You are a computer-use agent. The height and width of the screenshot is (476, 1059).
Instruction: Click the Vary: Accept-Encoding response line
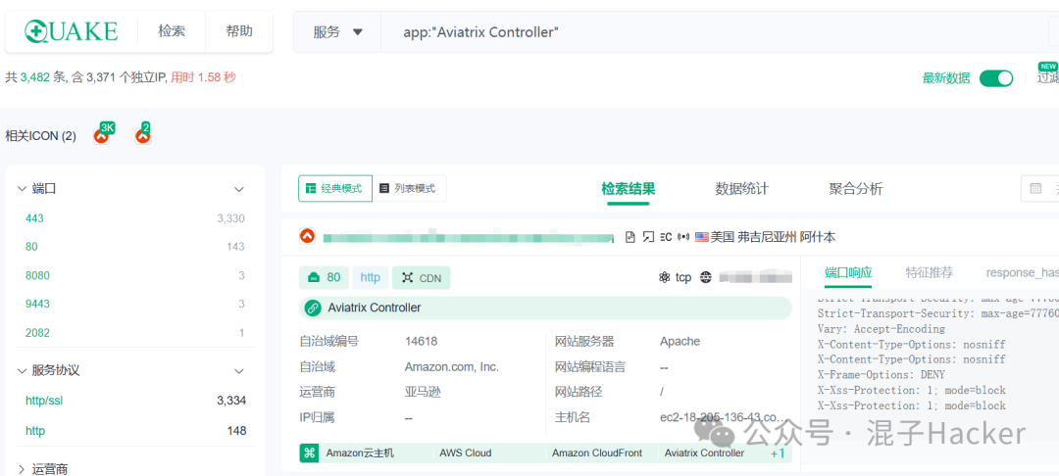(x=882, y=329)
